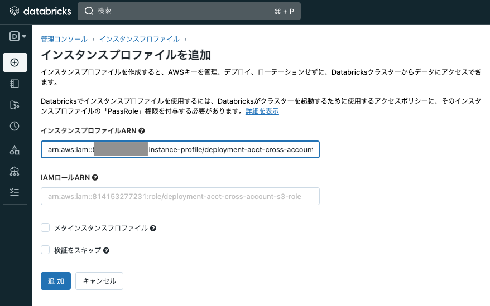This screenshot has height=306, width=490.
Task: Click the IAMロールARN input field
Action: (x=180, y=196)
